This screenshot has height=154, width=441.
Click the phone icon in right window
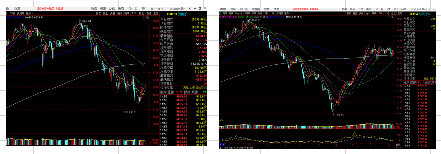click(x=382, y=9)
